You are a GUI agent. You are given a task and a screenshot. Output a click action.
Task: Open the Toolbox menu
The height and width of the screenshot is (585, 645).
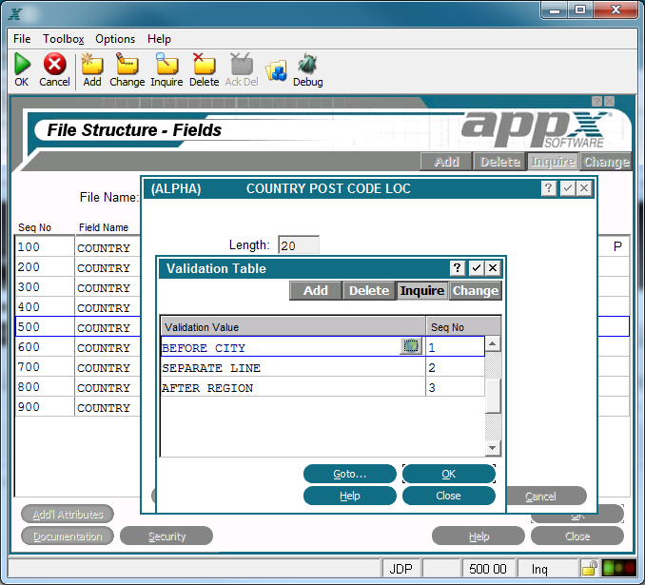point(64,39)
